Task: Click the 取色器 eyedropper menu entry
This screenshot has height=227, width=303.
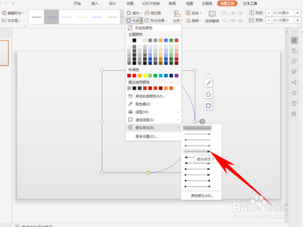Action: [153, 104]
